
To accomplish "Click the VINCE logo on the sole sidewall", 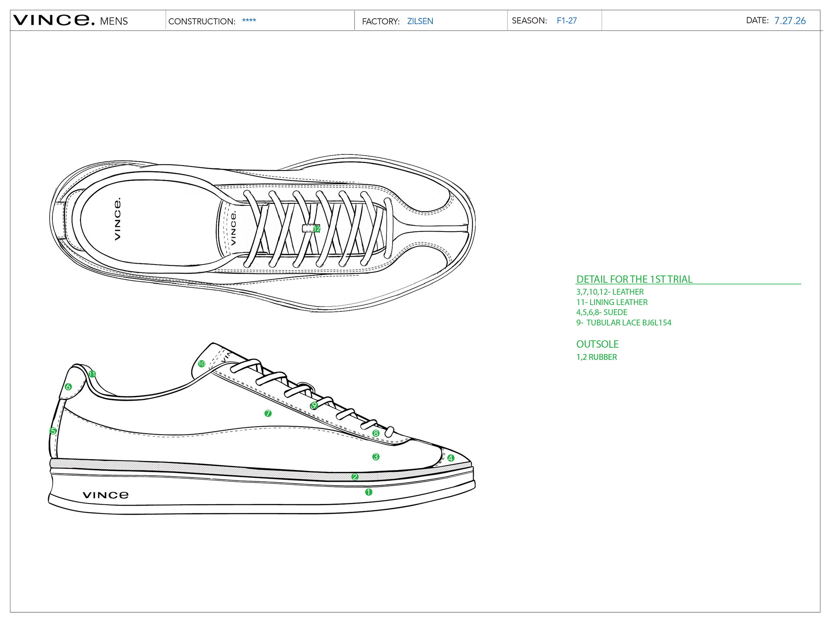I will tap(106, 495).
